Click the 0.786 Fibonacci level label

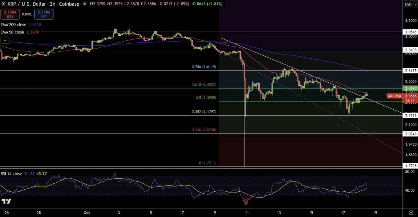[204, 67]
